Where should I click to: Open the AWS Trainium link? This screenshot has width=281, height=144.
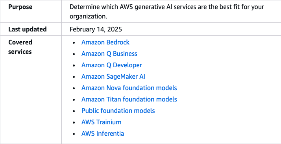[101, 122]
